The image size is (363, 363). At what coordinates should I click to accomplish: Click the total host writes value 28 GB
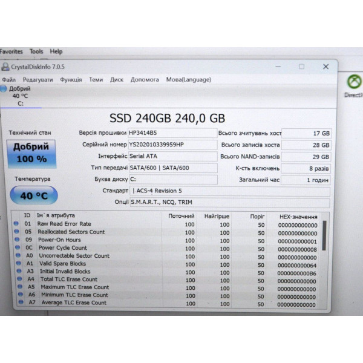[x=306, y=145]
